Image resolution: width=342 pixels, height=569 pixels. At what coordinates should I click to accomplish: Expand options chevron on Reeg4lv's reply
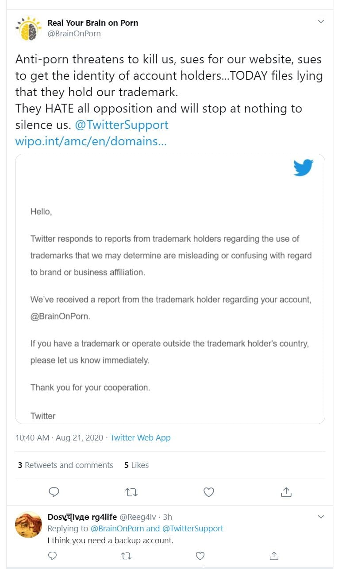(321, 517)
